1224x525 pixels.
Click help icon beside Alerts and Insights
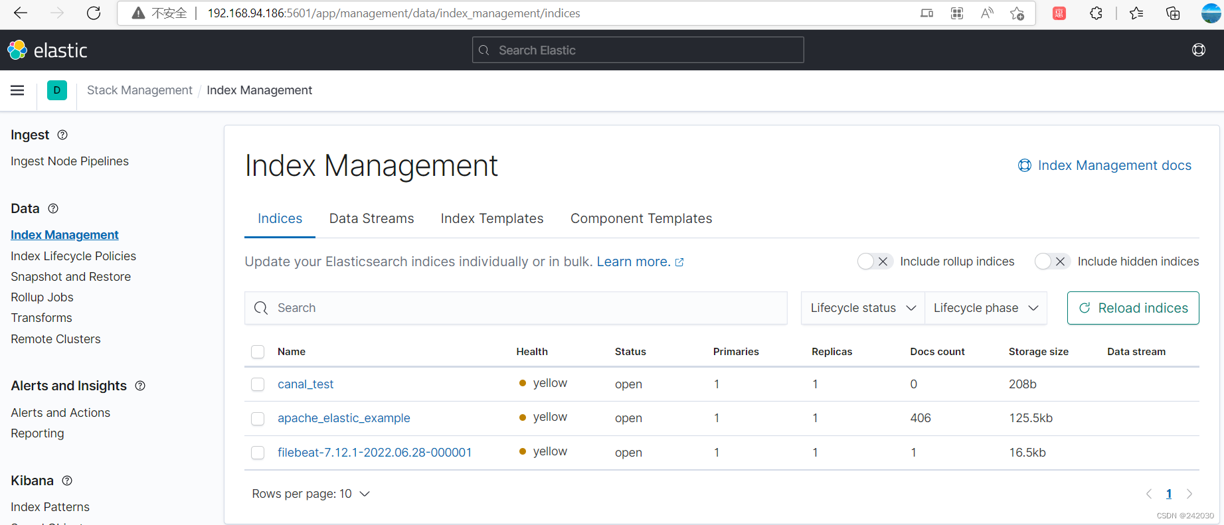coord(140,386)
